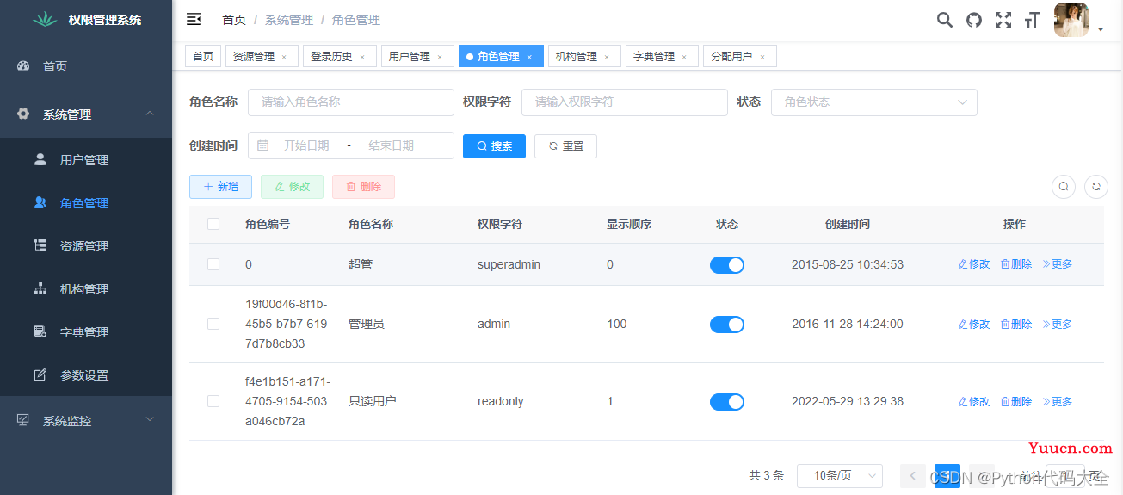Screen dimensions: 1123x495
Task: Open the 10条/页 page size dropdown
Action: click(840, 475)
